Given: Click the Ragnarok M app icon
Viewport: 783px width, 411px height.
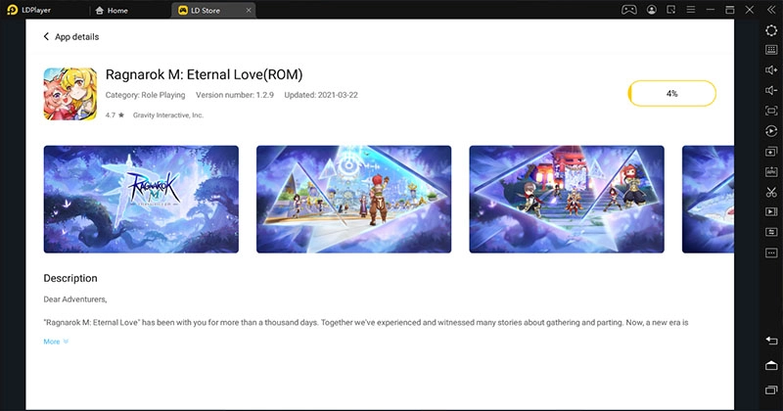Looking at the screenshot, I should pos(70,94).
